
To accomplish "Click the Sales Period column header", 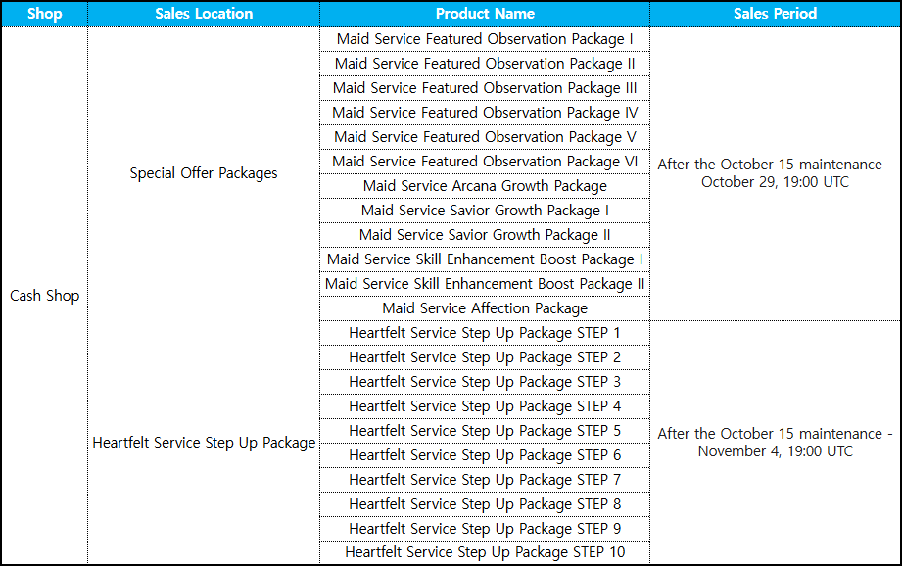I will (x=775, y=14).
